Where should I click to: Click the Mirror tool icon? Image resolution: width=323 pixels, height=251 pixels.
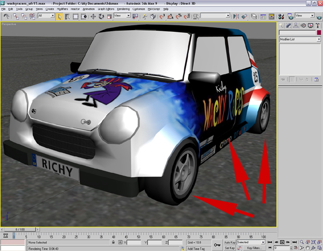[x=236, y=17]
